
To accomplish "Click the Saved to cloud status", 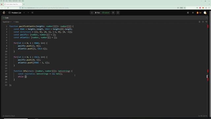I will [x=9, y=116].
